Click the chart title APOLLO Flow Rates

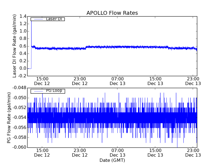point(112,13)
